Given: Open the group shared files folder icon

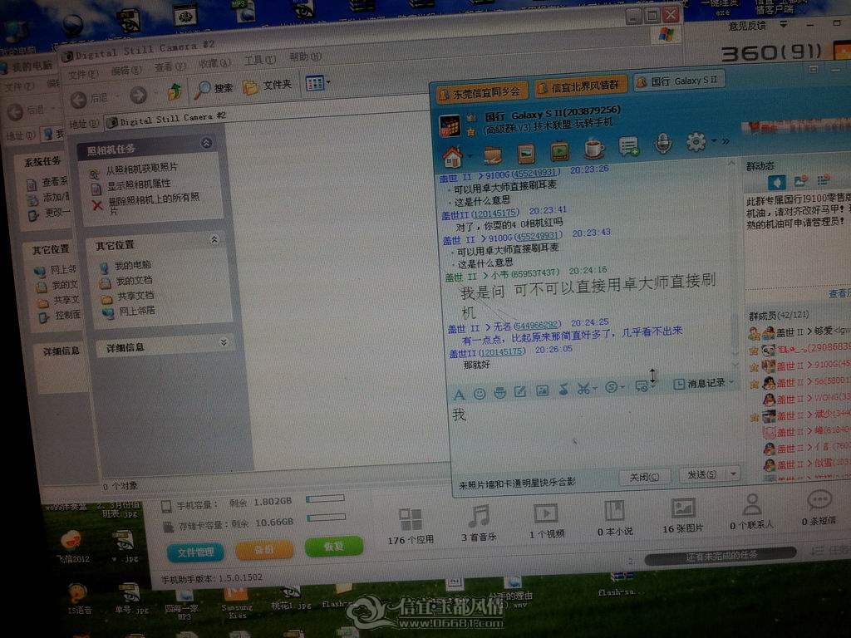Looking at the screenshot, I should tap(492, 155).
